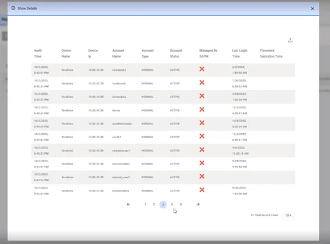Click the Account Status column header
Image resolution: width=330 pixels, height=244 pixels.
coord(175,54)
